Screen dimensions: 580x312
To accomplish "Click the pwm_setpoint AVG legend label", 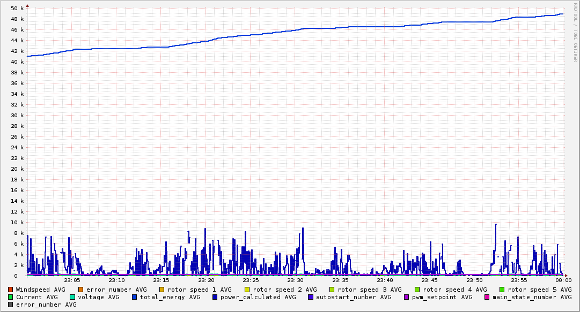I will [x=442, y=297].
